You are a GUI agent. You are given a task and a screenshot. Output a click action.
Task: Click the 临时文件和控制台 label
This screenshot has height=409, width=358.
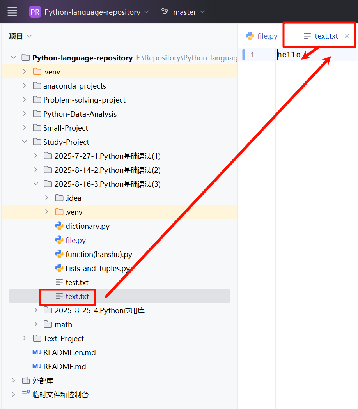tap(60, 395)
